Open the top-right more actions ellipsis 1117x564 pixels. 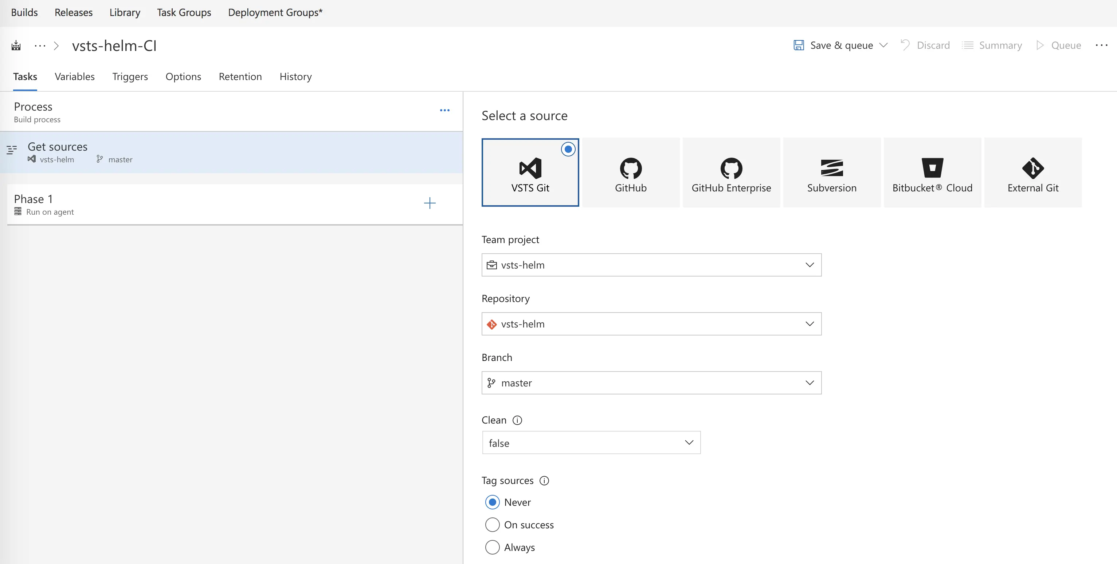1101,45
